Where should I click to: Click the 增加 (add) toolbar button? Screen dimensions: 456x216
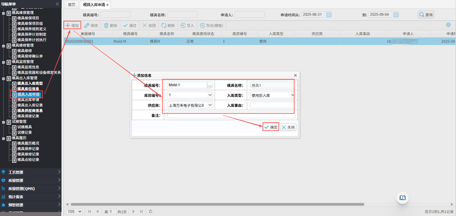(x=72, y=26)
